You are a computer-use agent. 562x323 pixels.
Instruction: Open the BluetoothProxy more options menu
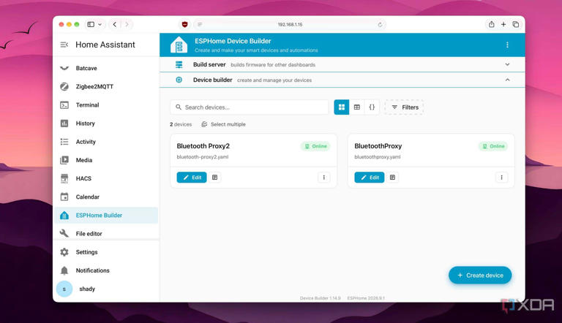pyautogui.click(x=501, y=178)
